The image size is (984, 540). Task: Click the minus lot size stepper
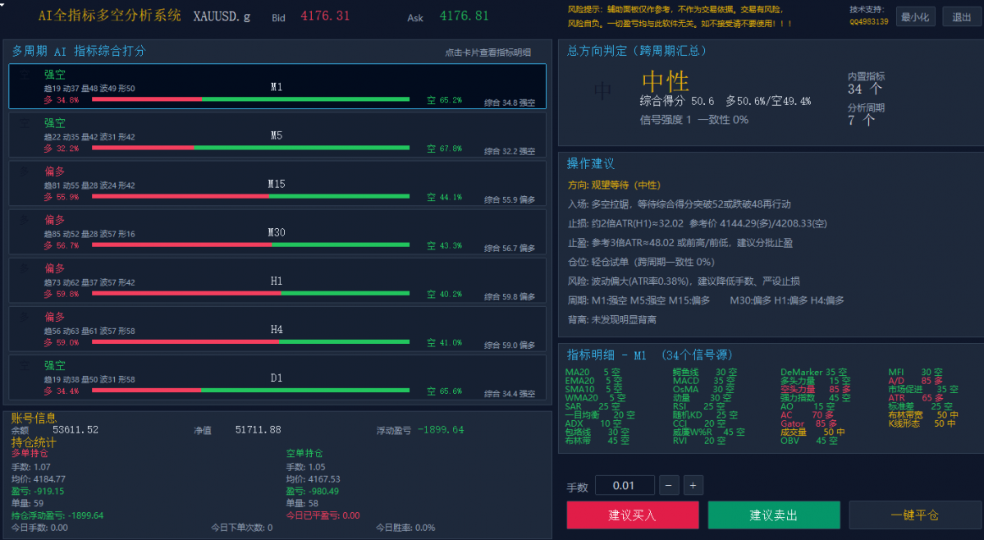pyautogui.click(x=669, y=486)
